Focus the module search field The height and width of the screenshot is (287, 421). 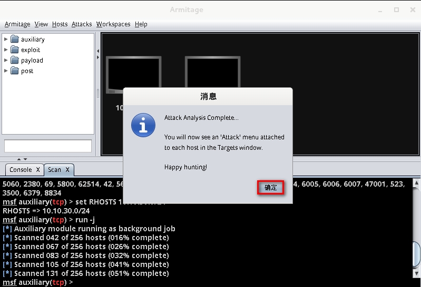click(48, 146)
